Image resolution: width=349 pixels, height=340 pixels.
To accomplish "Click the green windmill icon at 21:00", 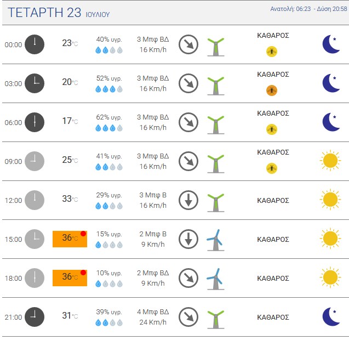I will pos(215,319).
